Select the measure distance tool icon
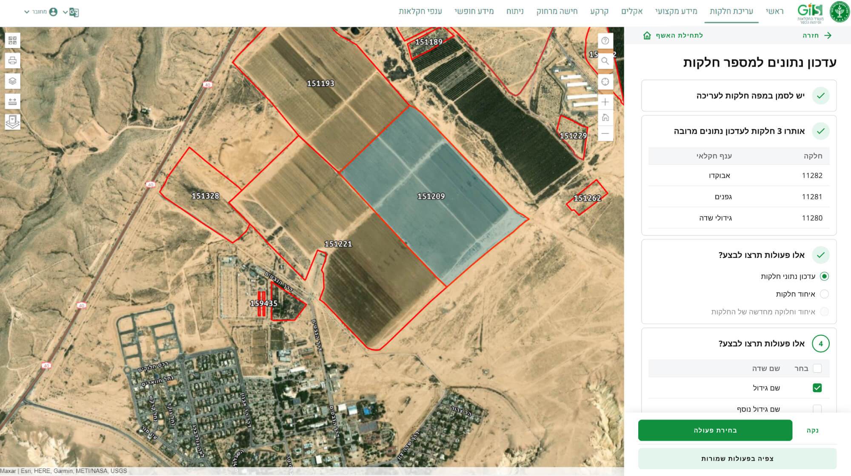Viewport: 851px width, 476px height. point(12,102)
